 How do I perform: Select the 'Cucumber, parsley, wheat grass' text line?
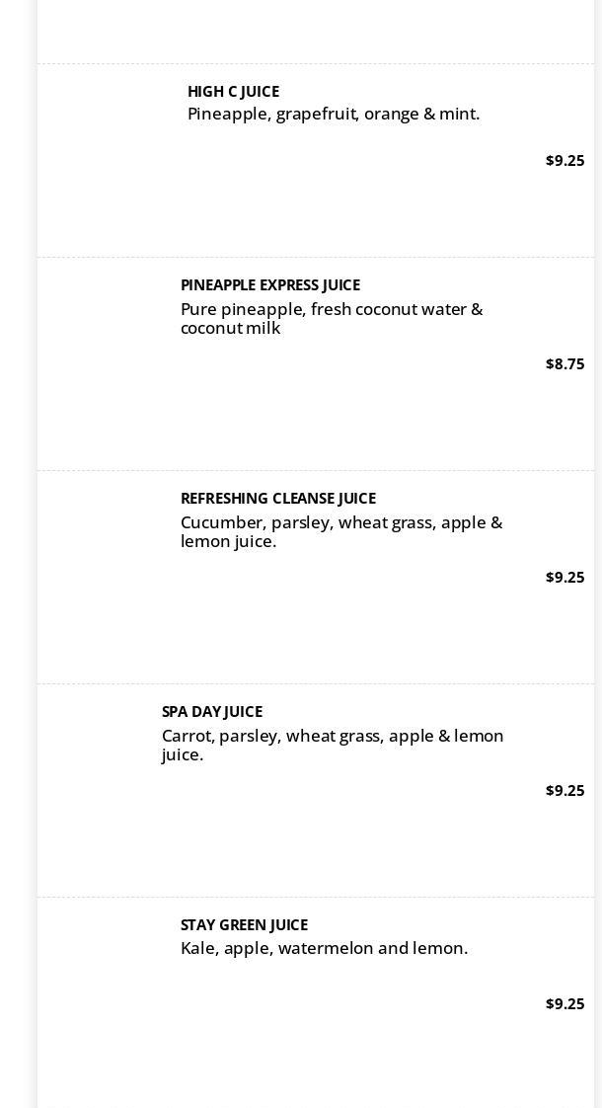[341, 523]
